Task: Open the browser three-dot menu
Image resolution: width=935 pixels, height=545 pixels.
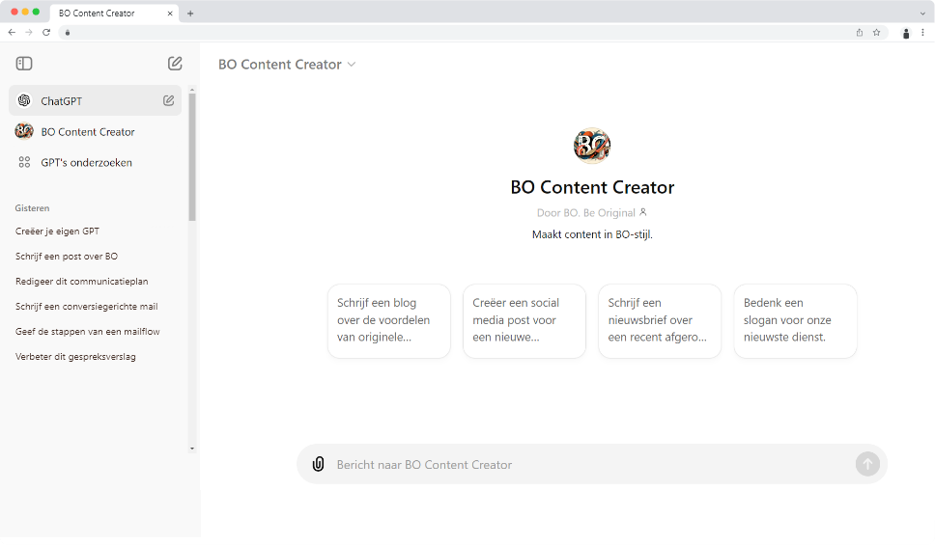Action: coord(923,33)
